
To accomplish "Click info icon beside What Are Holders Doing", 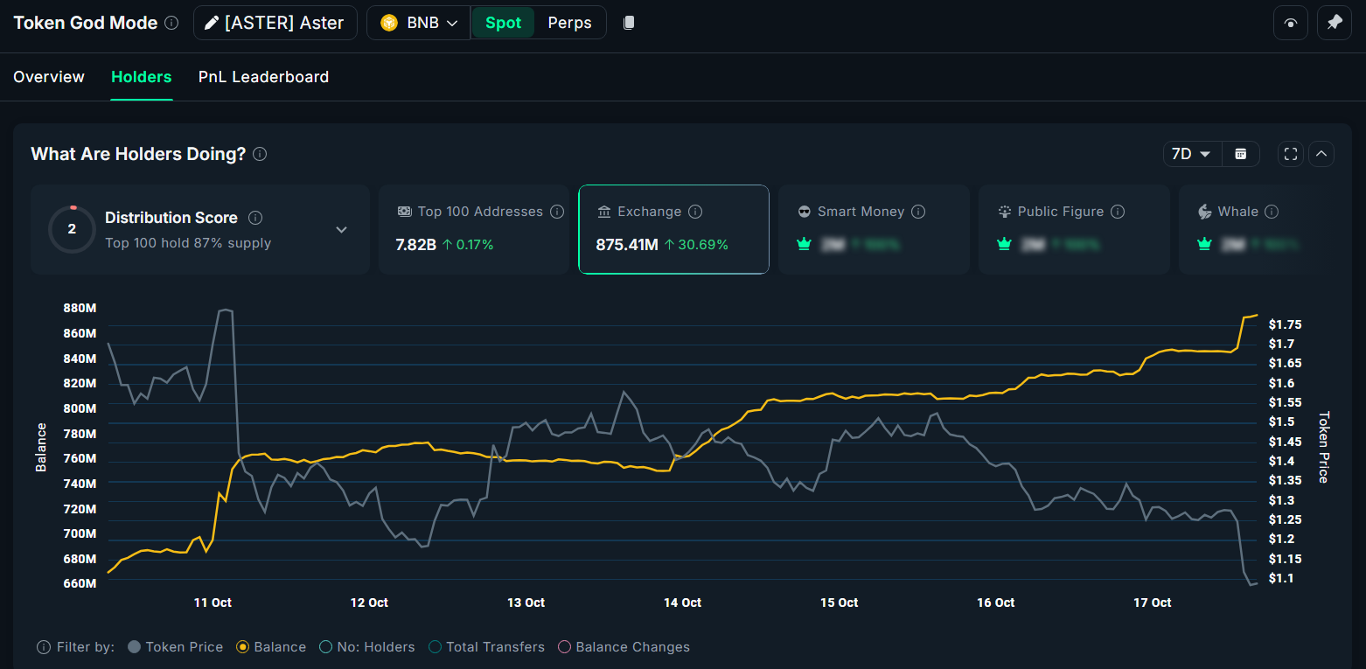I will 260,154.
